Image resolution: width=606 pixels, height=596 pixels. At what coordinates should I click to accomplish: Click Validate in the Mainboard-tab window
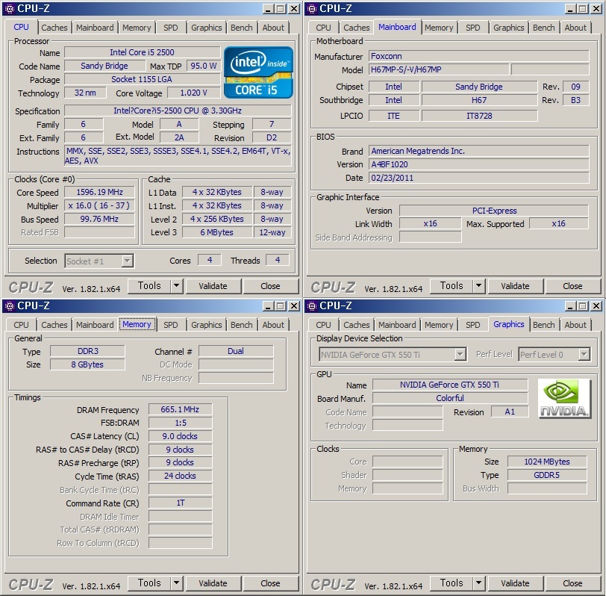point(515,286)
